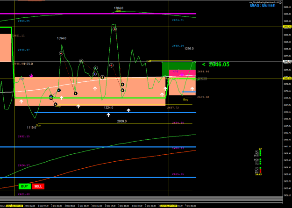292x208 pixels.
Task: Select the 2039.0 label
Action: click(122, 122)
